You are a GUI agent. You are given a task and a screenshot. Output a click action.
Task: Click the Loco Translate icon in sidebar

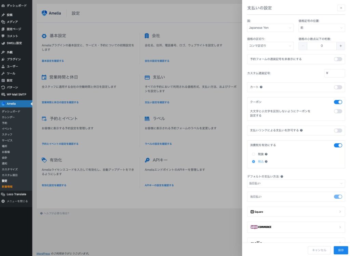[3, 194]
